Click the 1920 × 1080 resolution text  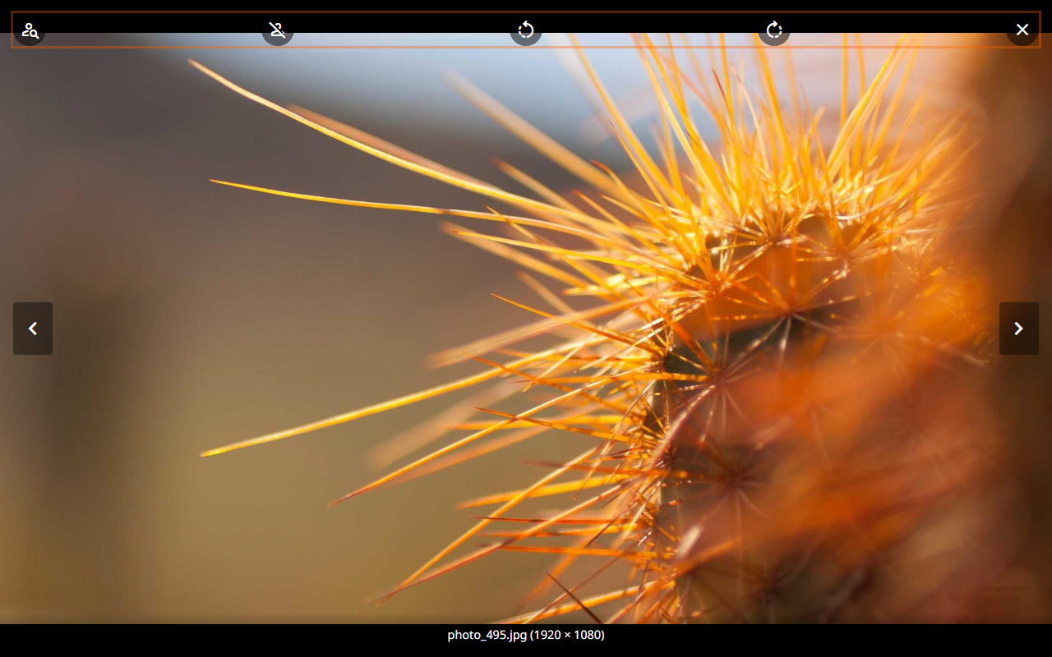566,634
